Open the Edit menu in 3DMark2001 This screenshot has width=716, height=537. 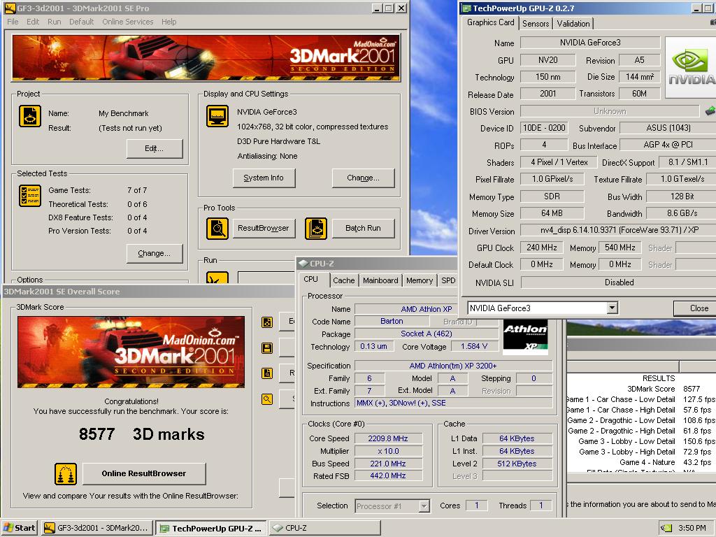[33, 22]
